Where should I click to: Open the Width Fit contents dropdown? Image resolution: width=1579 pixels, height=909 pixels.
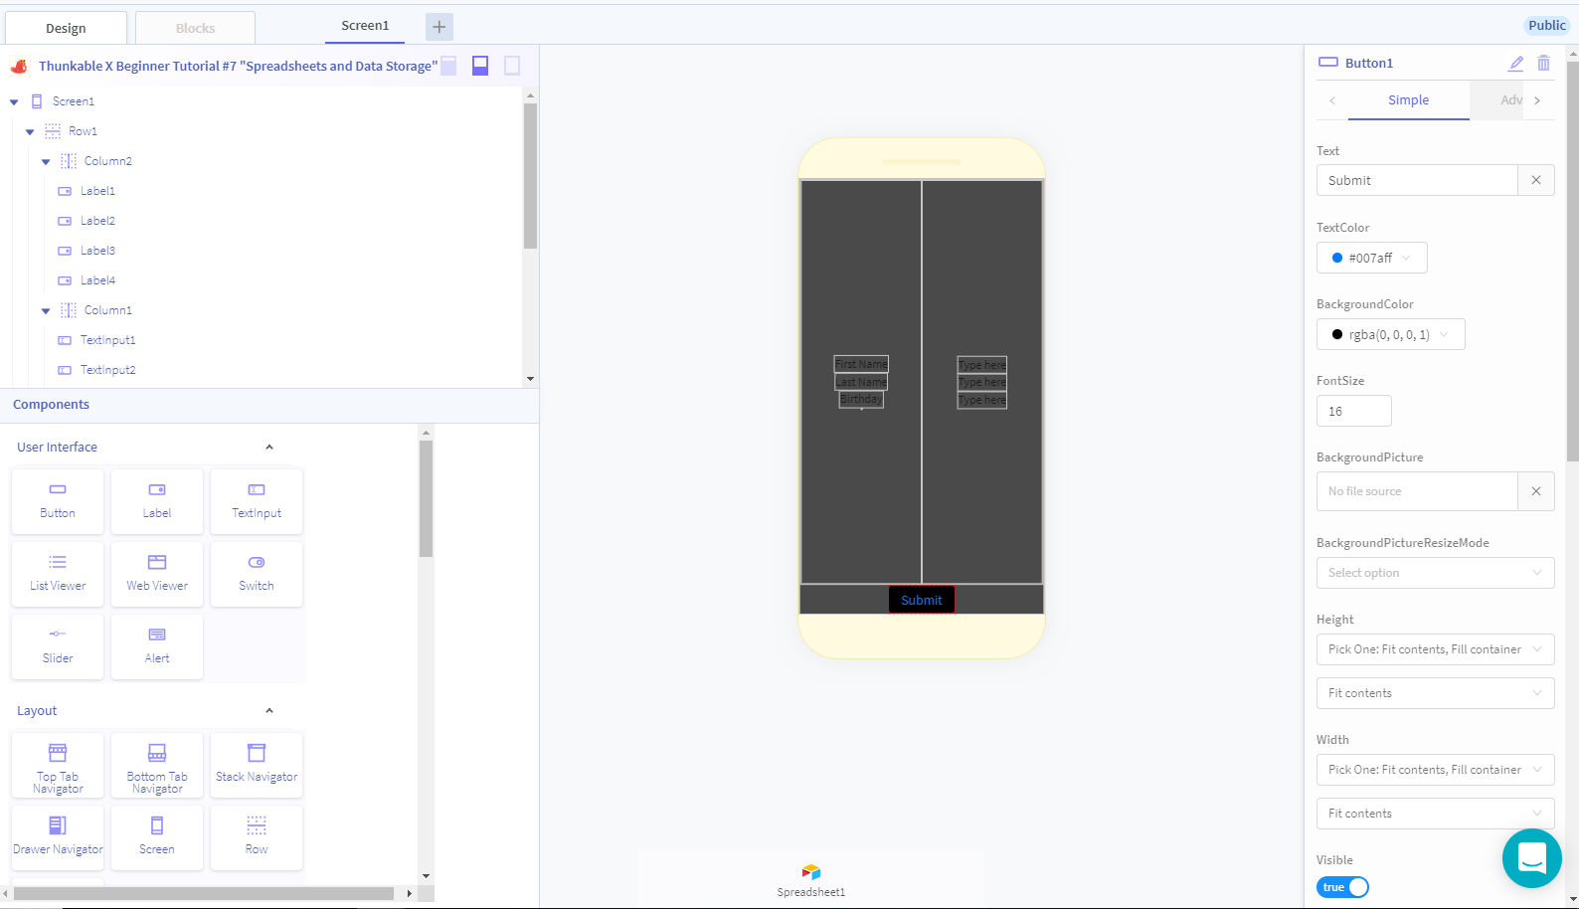1435,814
